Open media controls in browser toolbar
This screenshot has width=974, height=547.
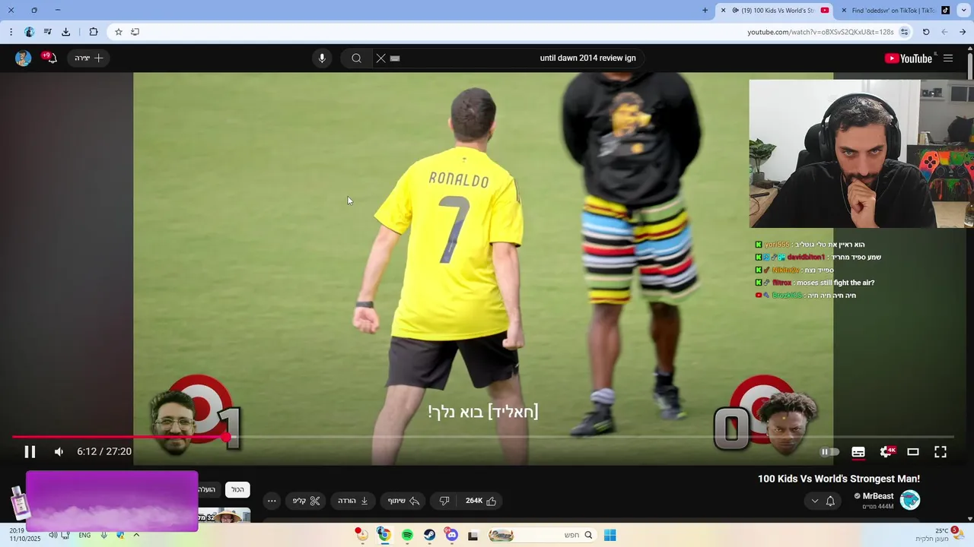pos(48,32)
